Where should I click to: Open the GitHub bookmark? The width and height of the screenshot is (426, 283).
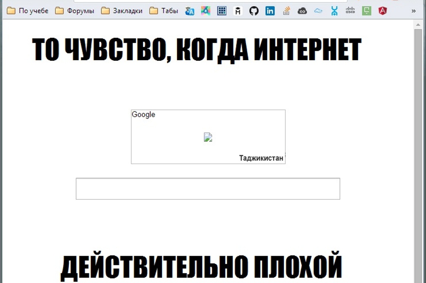[x=254, y=11]
